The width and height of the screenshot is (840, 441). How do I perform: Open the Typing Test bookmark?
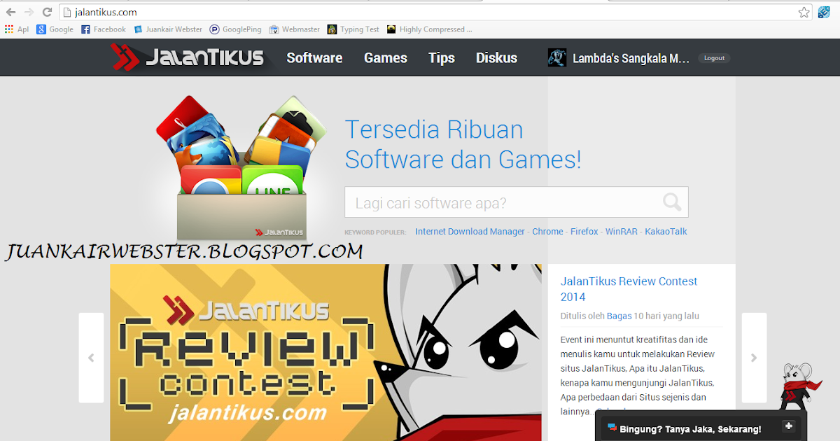(x=353, y=29)
